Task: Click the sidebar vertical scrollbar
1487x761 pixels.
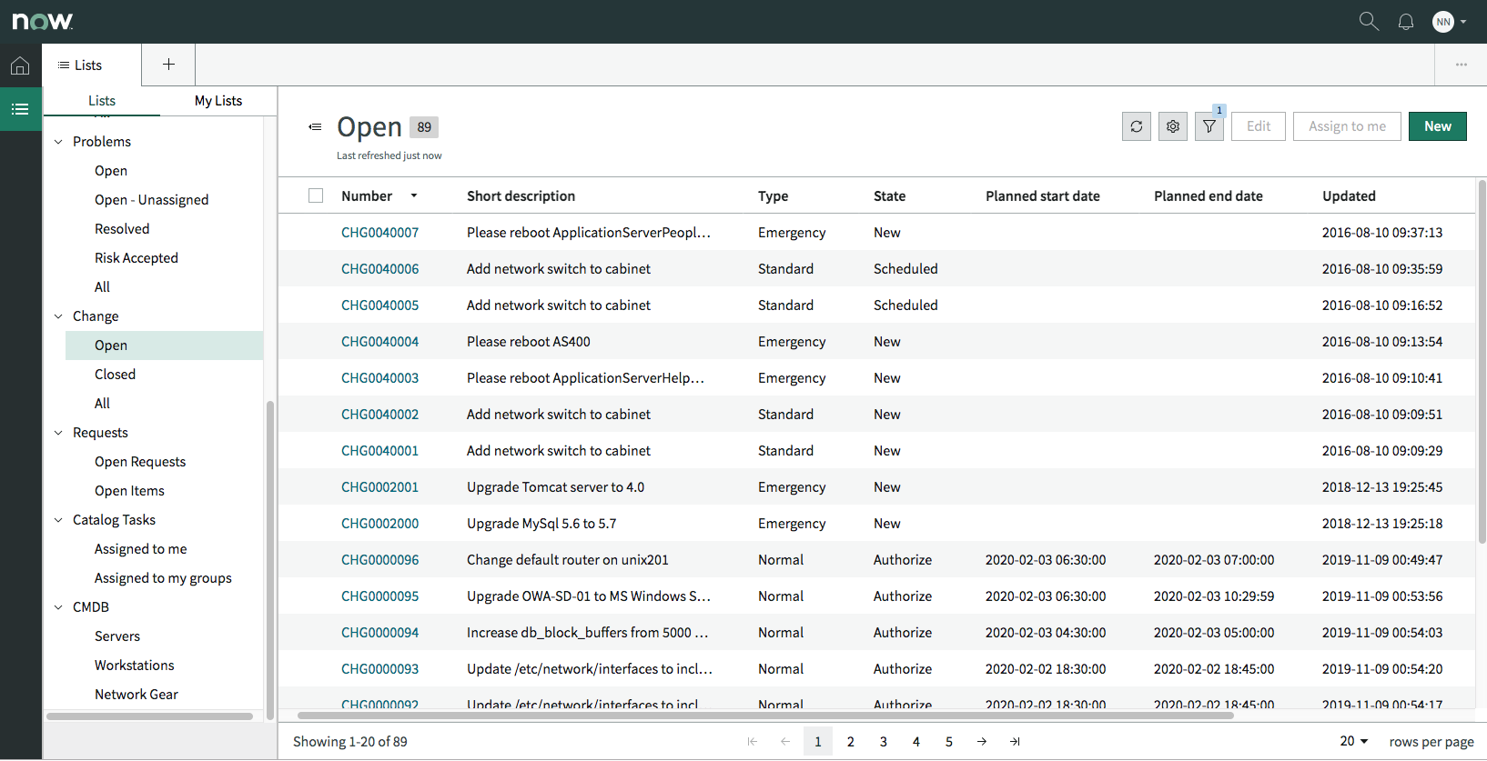Action: point(270,559)
